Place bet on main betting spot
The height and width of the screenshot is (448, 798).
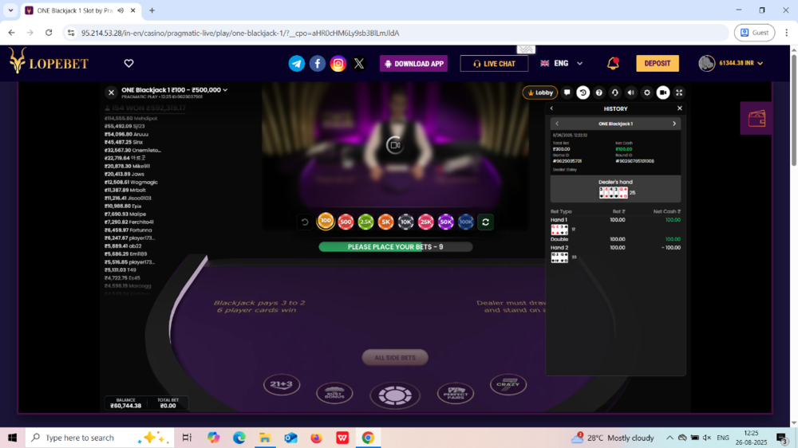point(395,395)
